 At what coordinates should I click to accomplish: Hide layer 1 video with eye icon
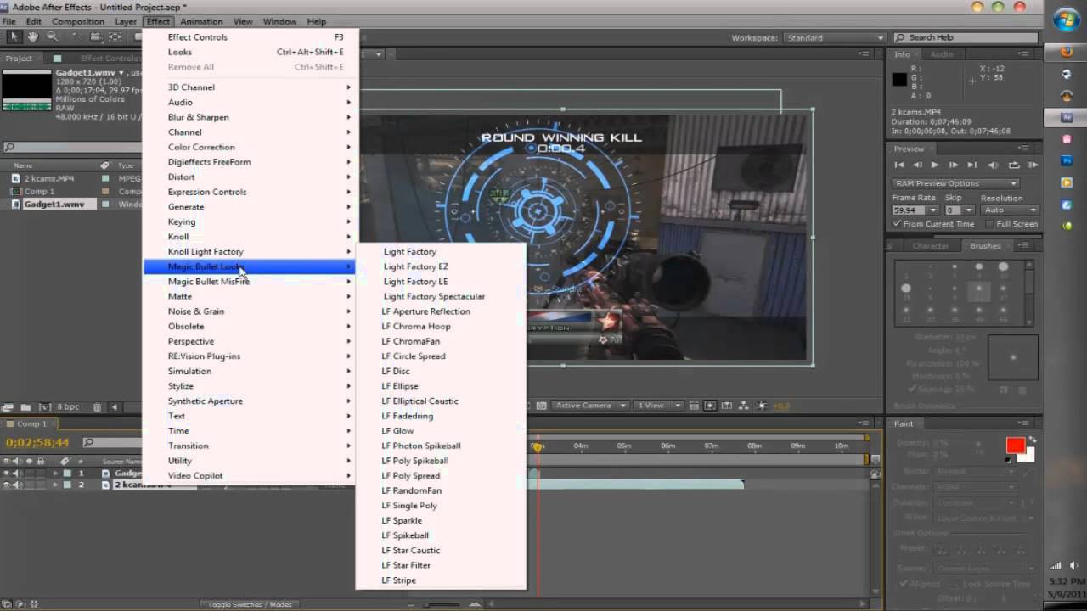point(7,474)
